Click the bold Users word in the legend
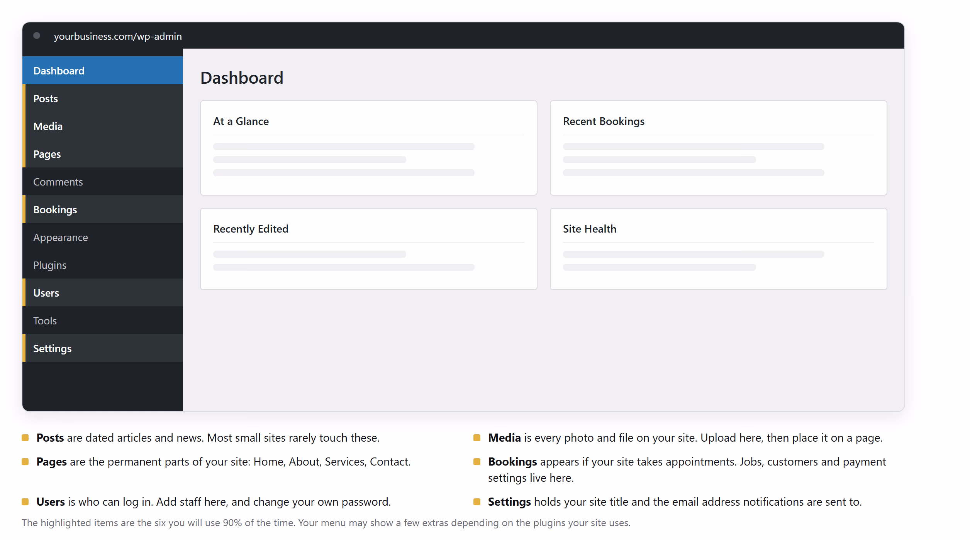 pos(50,502)
